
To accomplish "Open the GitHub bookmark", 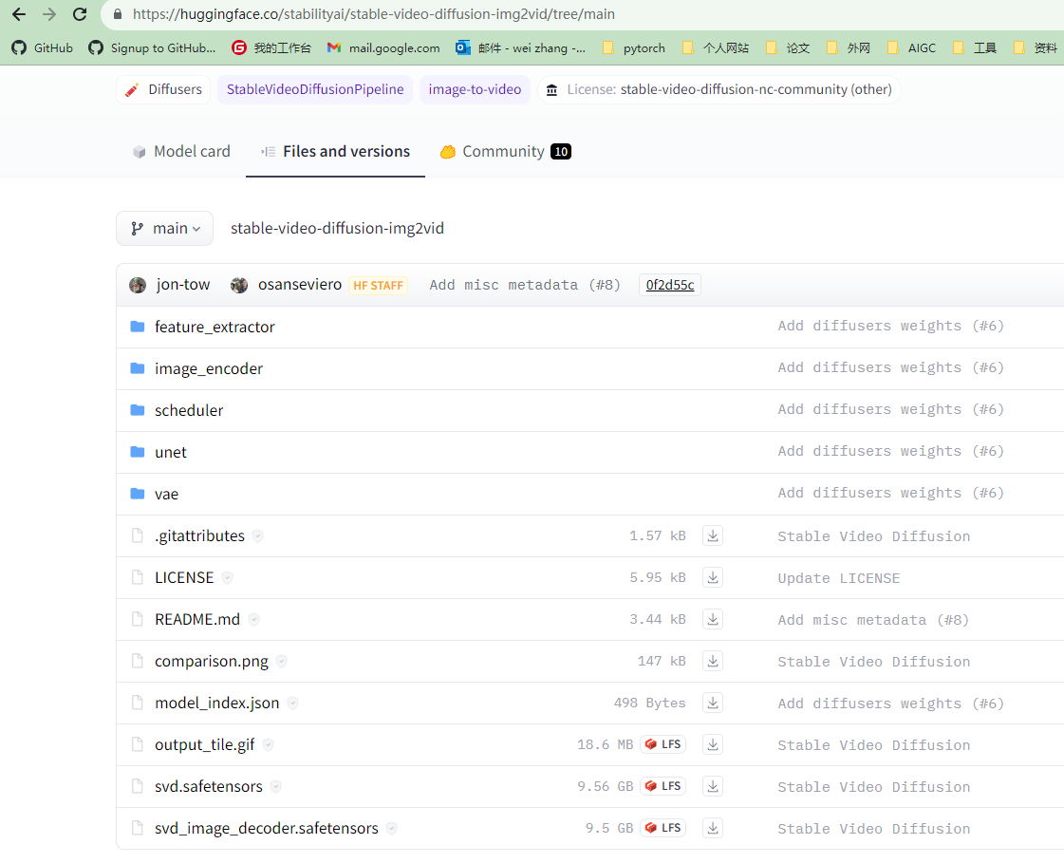I will coord(42,47).
